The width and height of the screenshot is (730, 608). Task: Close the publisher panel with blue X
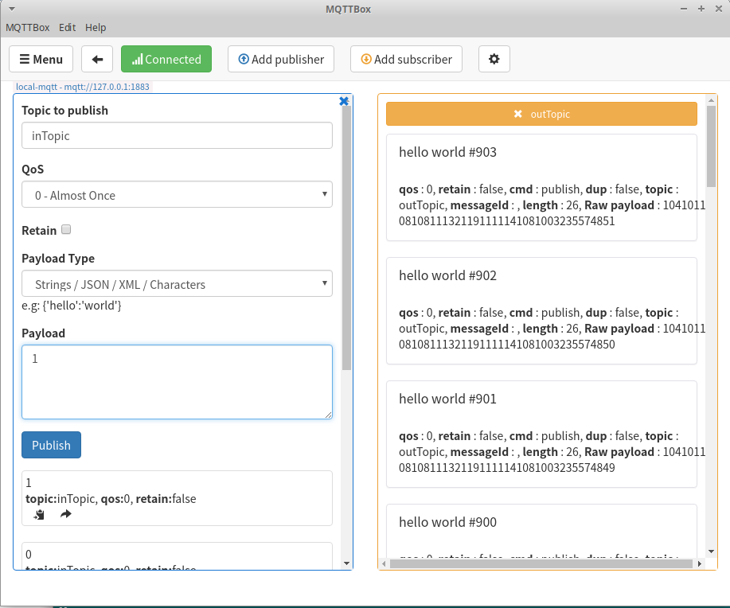click(x=344, y=101)
